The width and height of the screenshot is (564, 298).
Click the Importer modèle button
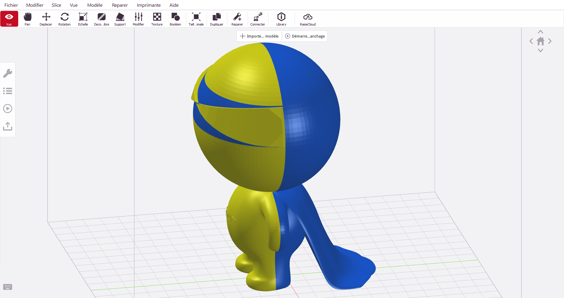click(x=258, y=36)
